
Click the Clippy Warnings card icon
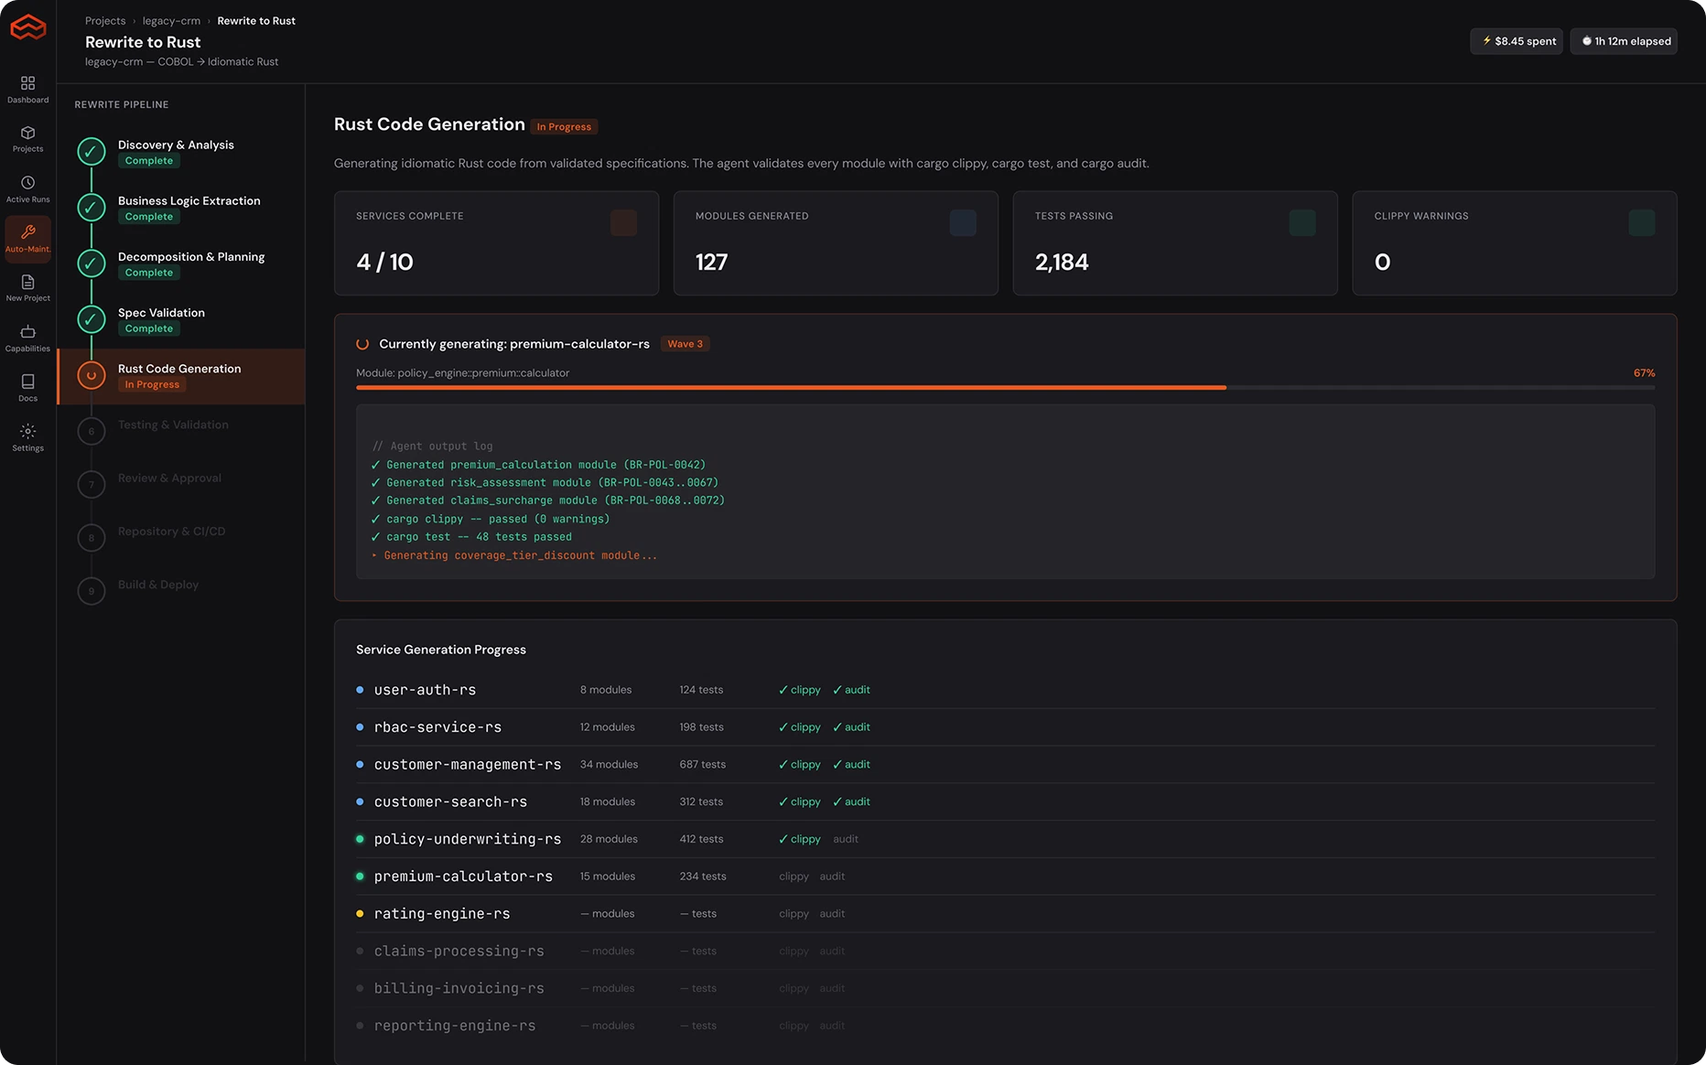(x=1642, y=222)
